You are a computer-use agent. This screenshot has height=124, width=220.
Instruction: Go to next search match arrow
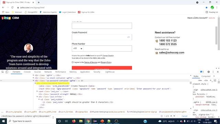(174, 116)
